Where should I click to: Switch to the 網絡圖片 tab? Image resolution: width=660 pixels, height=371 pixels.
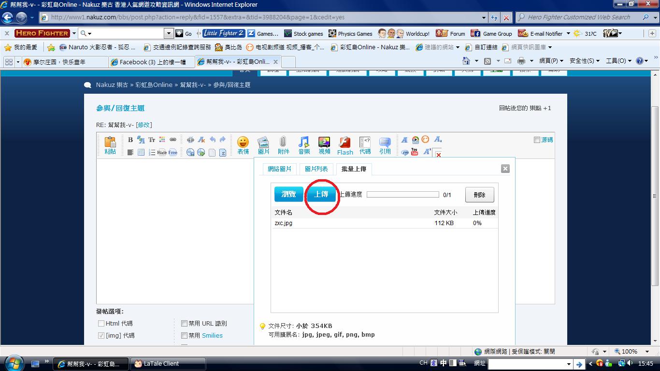pyautogui.click(x=280, y=169)
